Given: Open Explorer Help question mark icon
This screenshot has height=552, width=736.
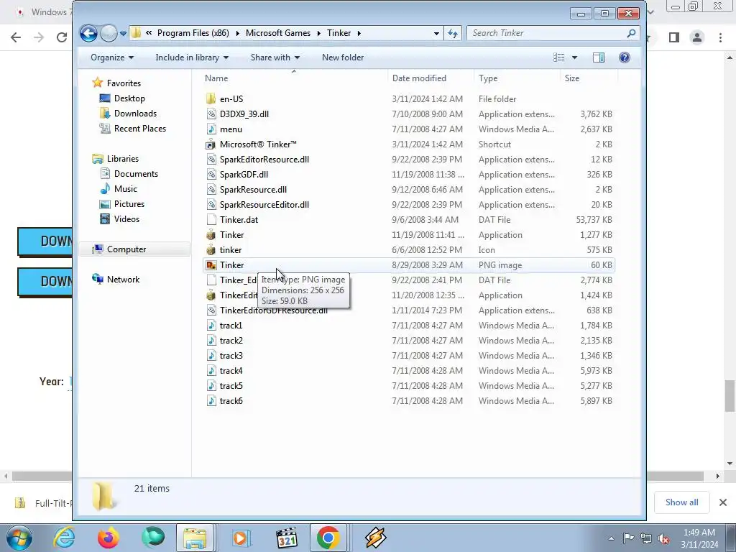Looking at the screenshot, I should point(625,57).
